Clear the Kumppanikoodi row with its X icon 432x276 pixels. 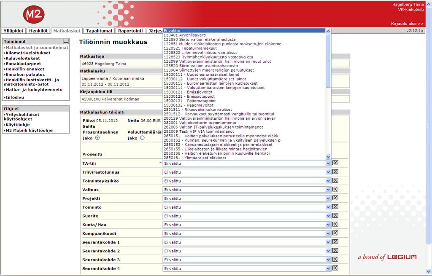(x=335, y=233)
